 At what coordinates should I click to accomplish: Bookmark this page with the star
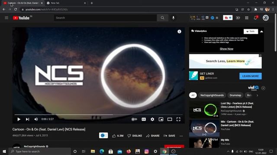[248, 9]
